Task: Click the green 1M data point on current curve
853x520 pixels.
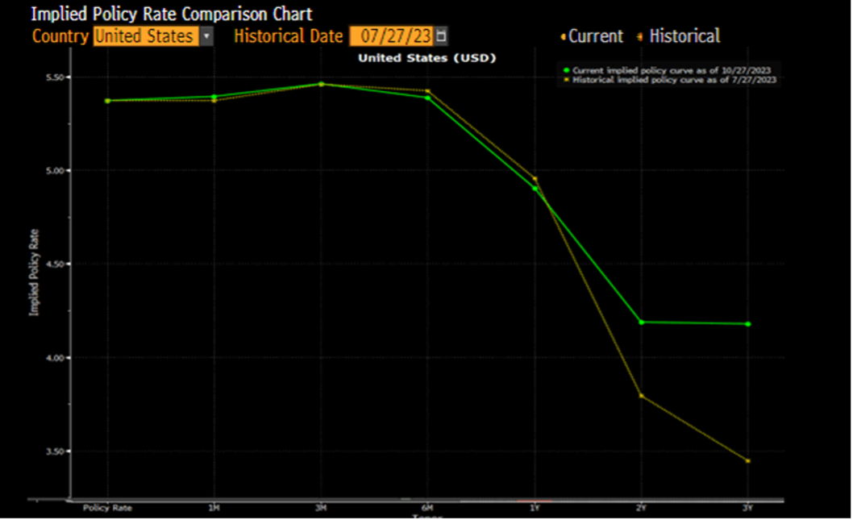Action: point(214,97)
